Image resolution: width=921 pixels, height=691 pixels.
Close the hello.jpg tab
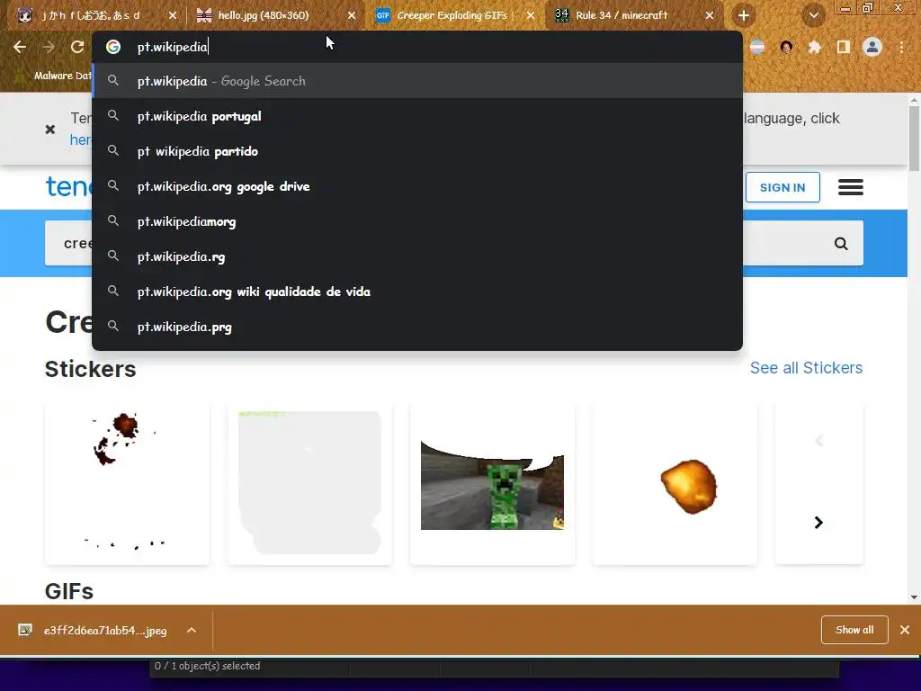pyautogui.click(x=352, y=15)
